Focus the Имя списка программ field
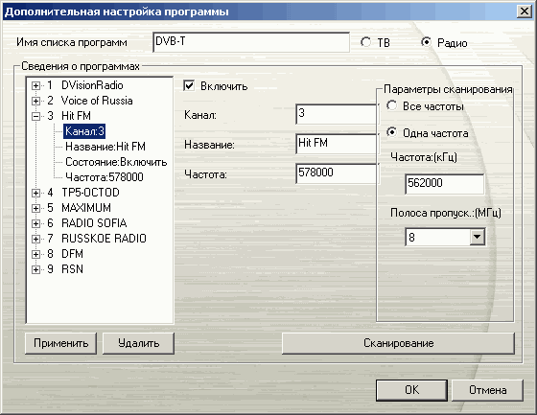Viewport: 537px width, 415px height. pos(251,42)
